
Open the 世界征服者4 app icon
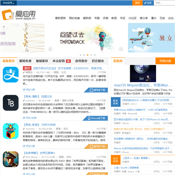(x=11, y=159)
